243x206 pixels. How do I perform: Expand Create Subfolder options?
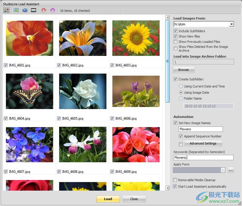coord(175,79)
